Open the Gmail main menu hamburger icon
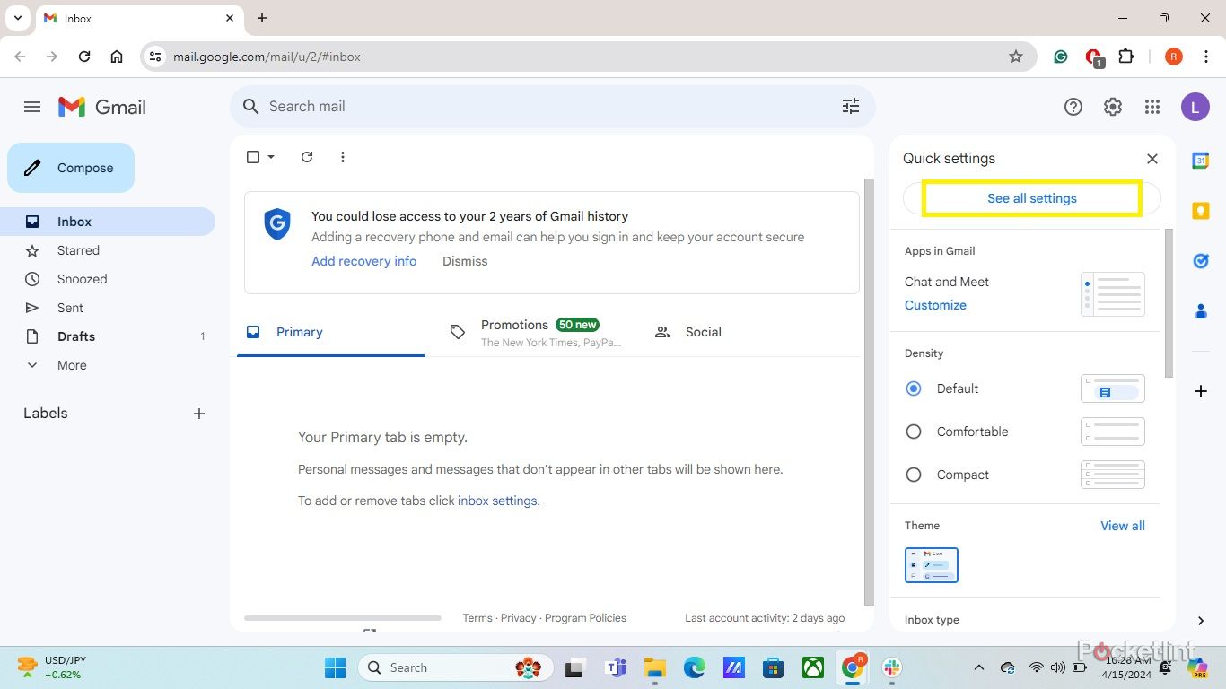 (32, 107)
